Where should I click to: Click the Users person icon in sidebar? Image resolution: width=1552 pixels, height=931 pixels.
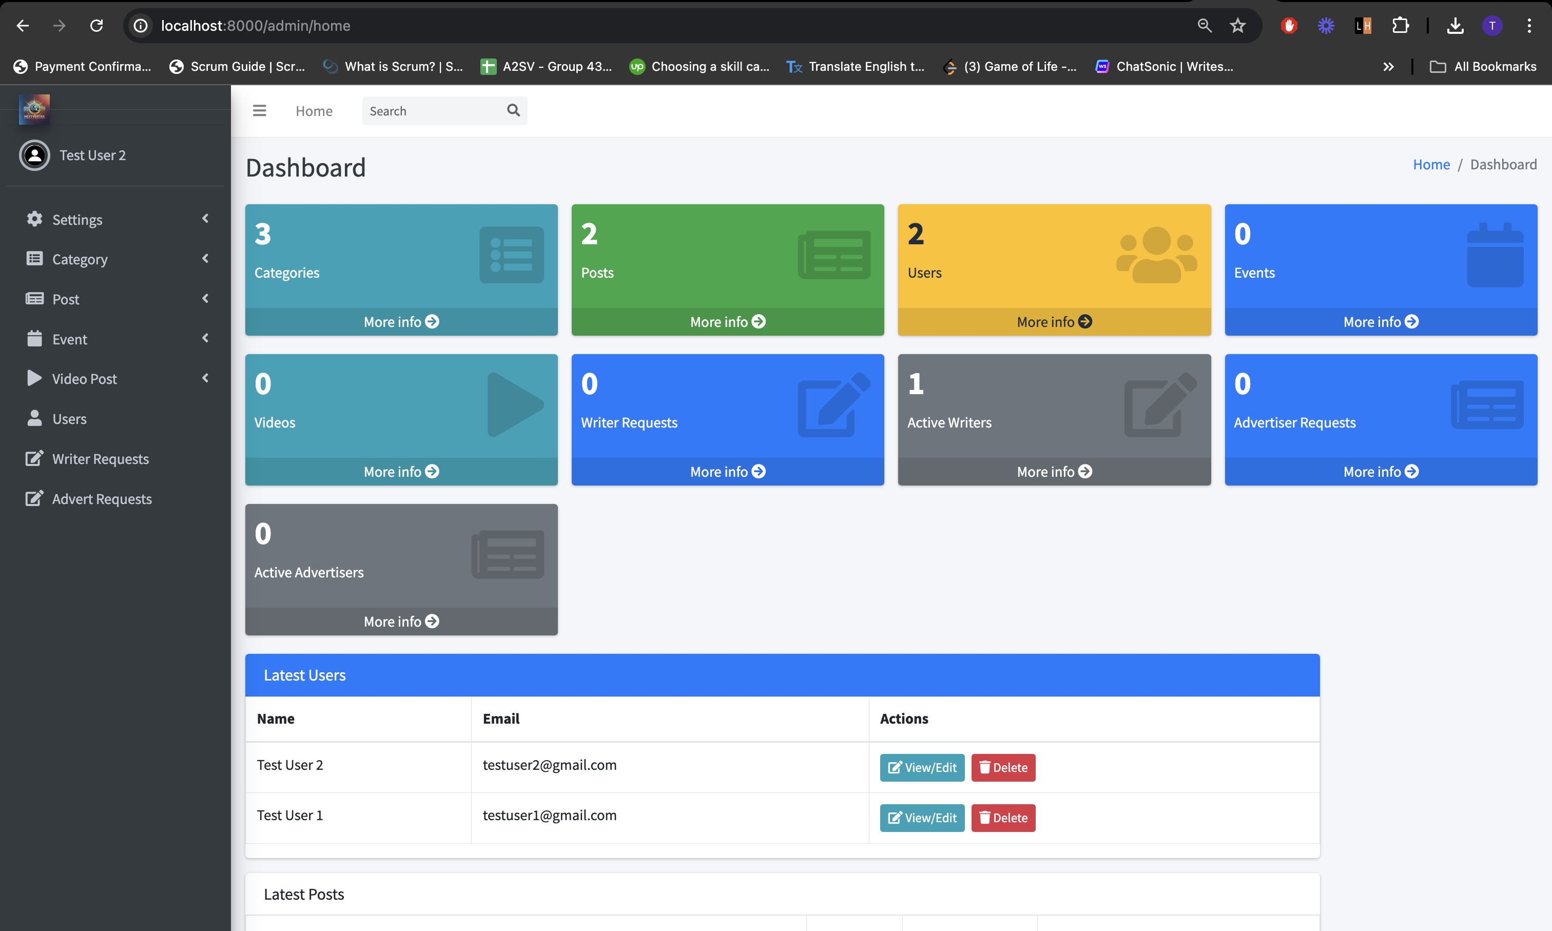[x=34, y=418]
